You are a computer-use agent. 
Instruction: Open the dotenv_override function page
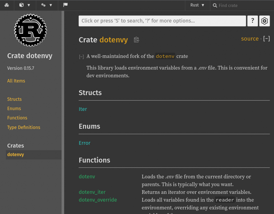(x=98, y=200)
